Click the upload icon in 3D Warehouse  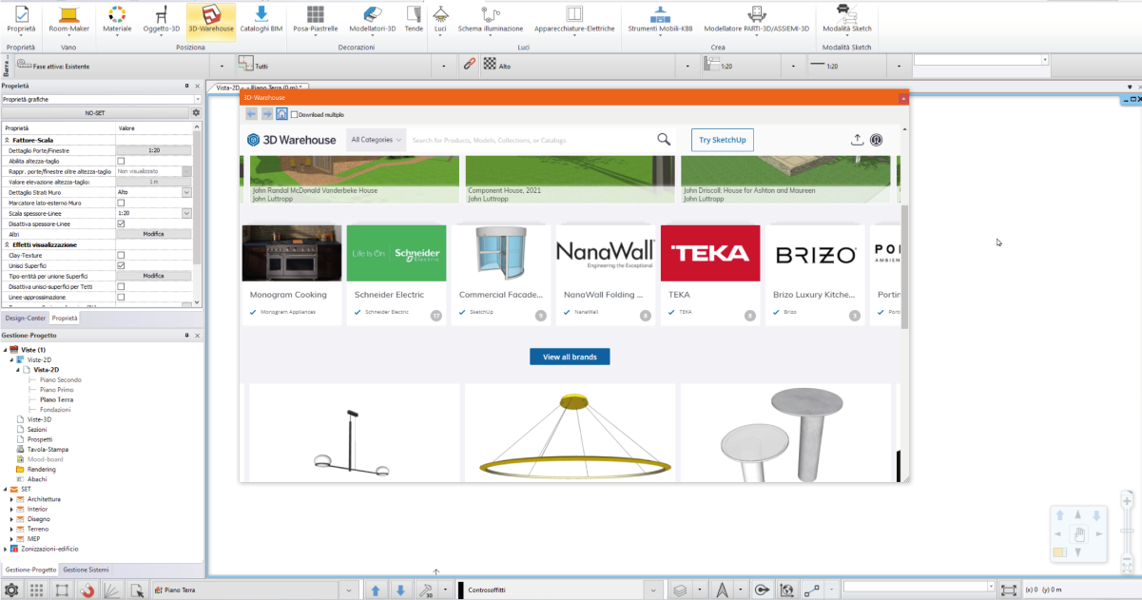[x=856, y=140]
